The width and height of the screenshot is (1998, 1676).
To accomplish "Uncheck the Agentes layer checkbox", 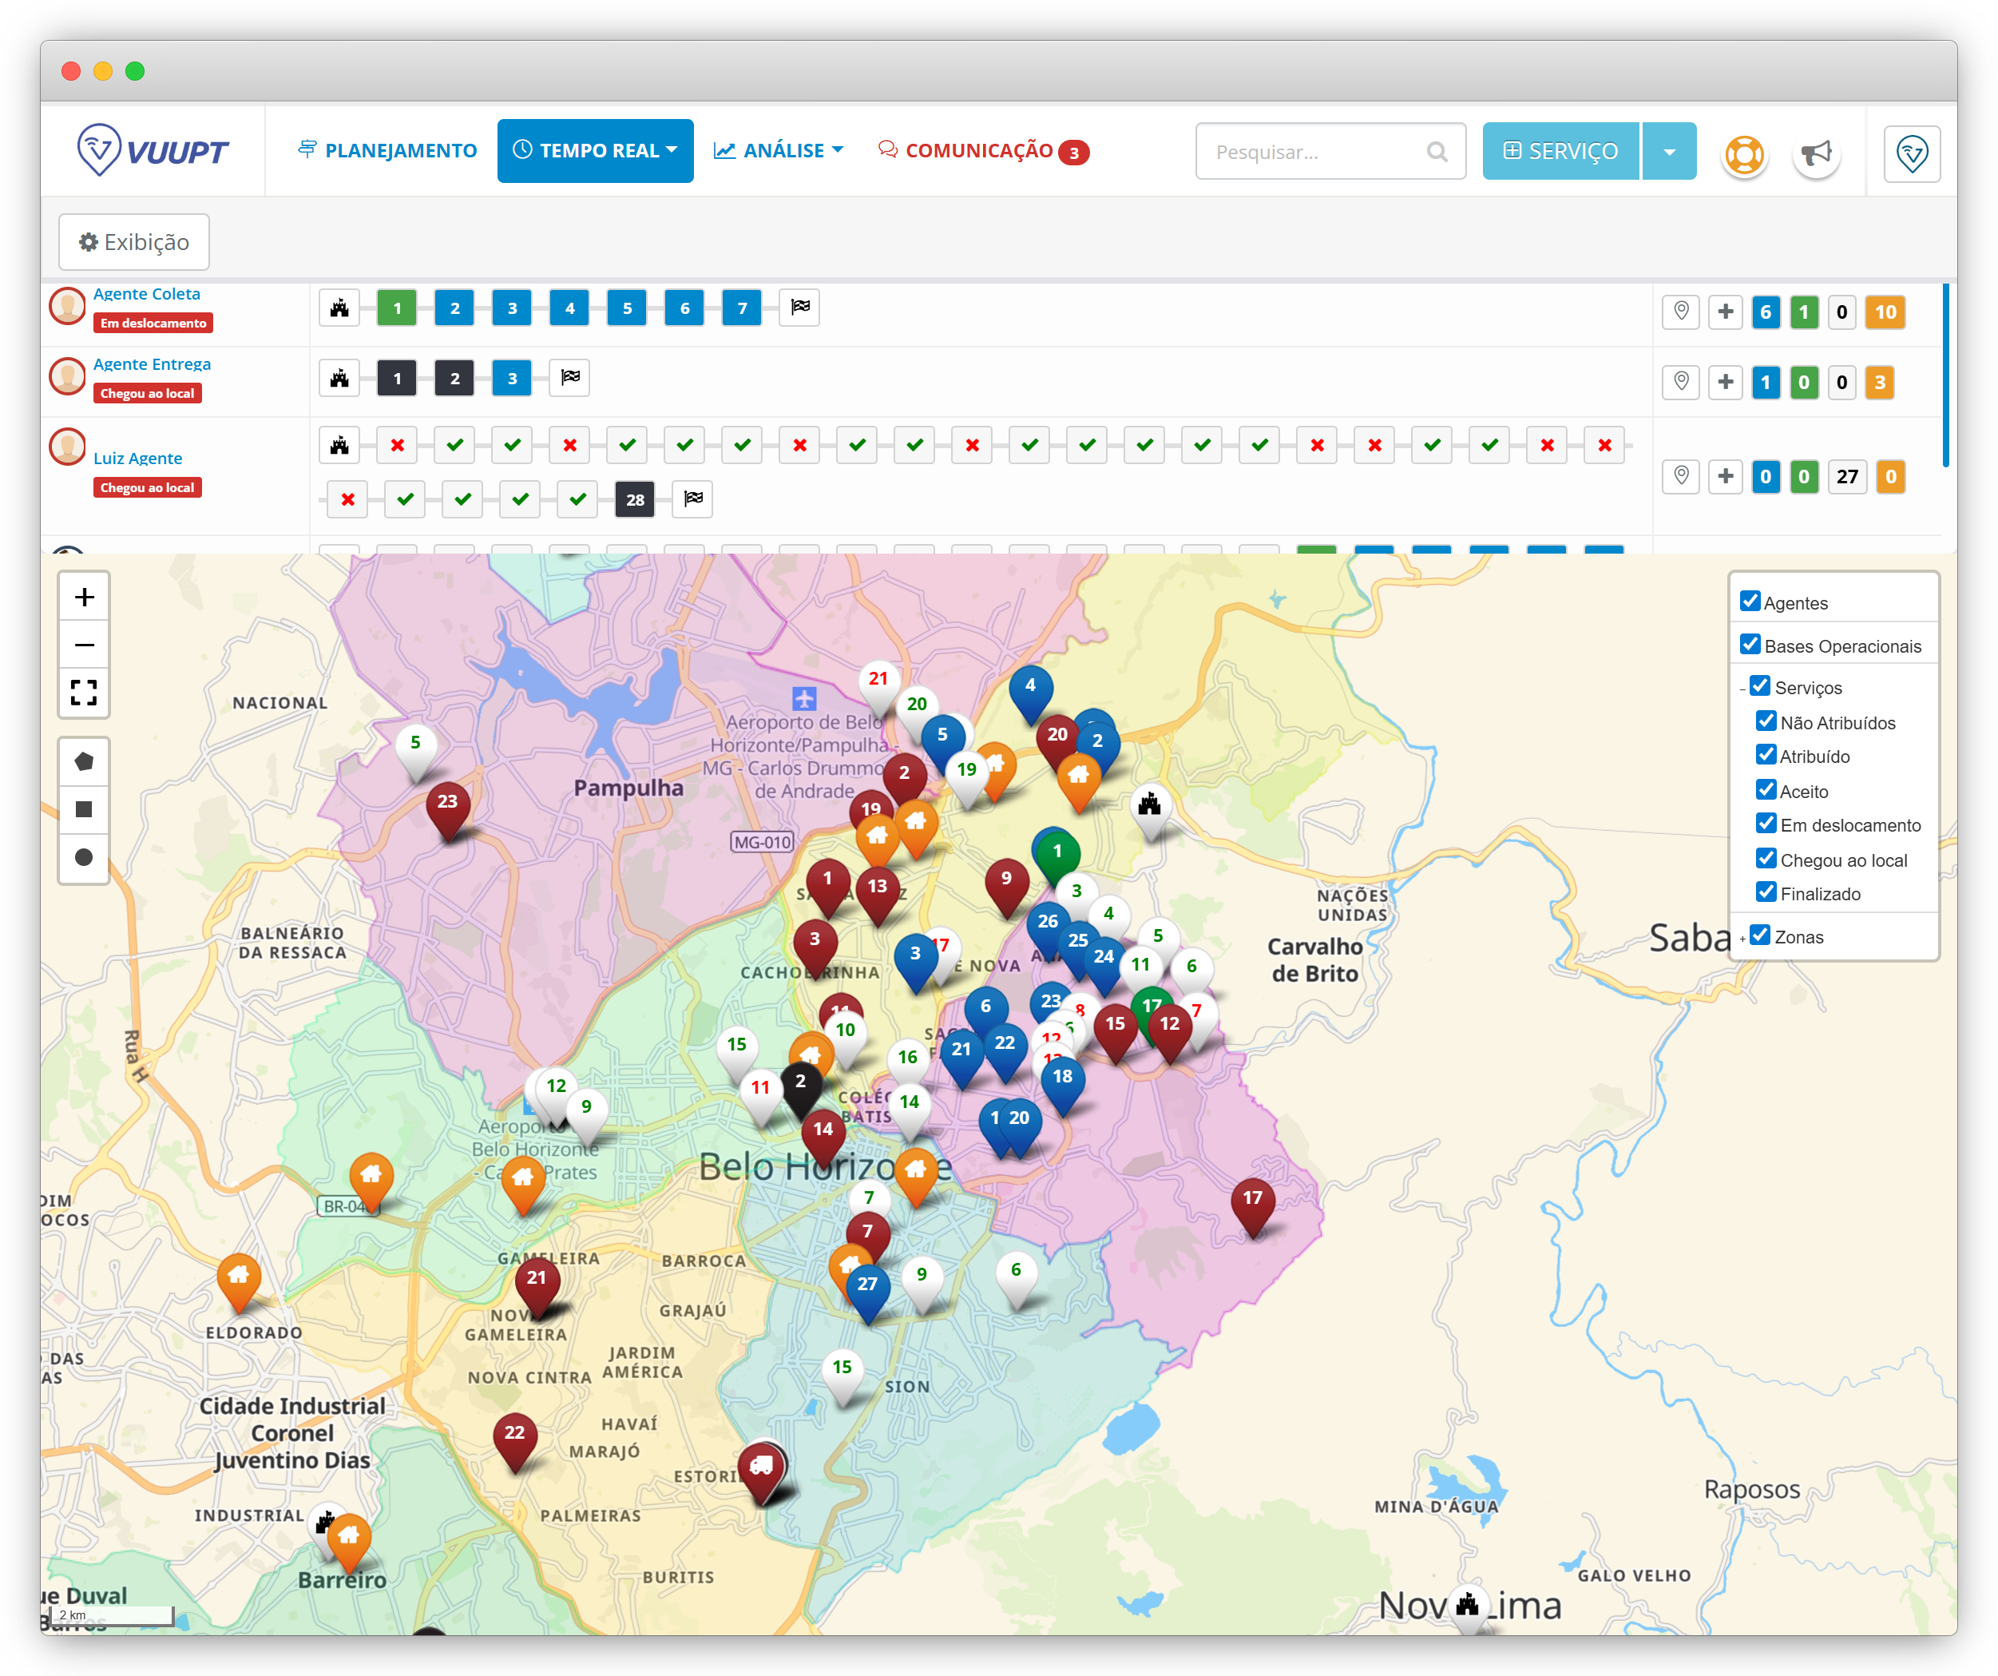I will [1750, 602].
